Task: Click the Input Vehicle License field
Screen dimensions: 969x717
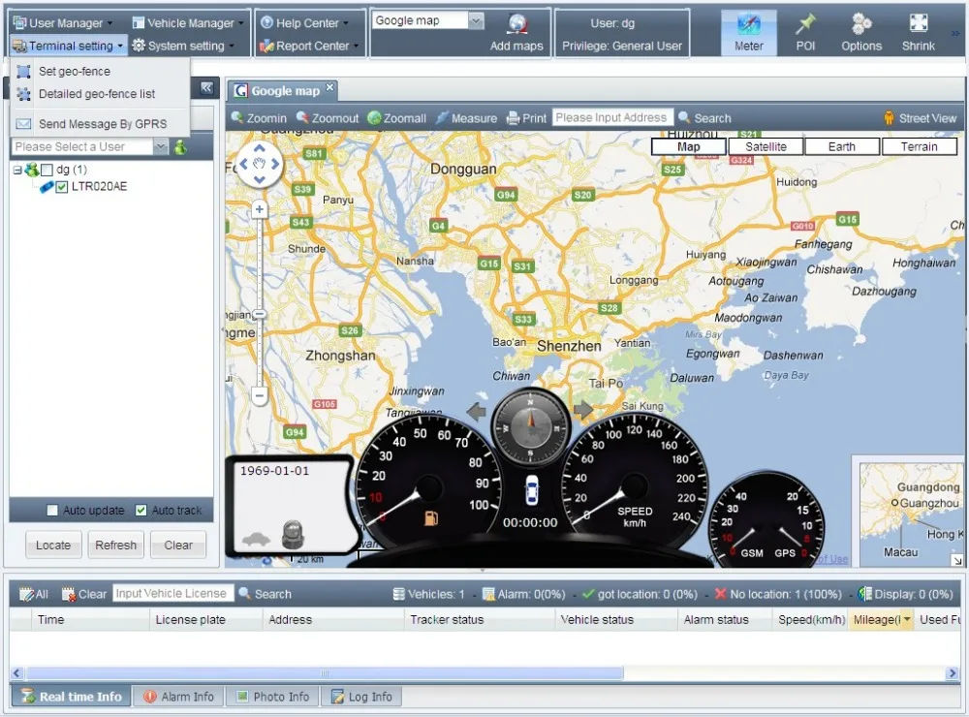Action: [x=172, y=593]
